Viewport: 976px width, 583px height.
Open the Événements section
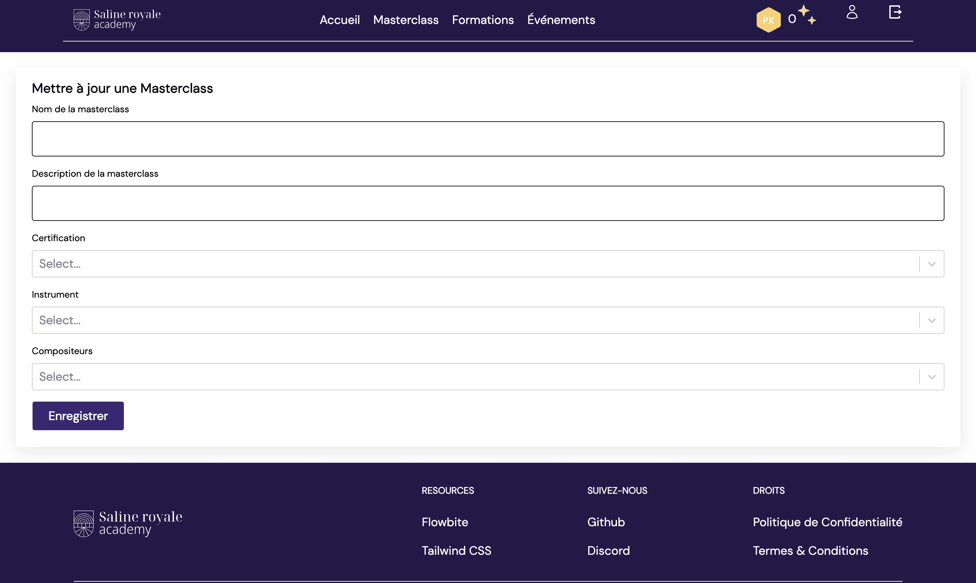pos(561,20)
